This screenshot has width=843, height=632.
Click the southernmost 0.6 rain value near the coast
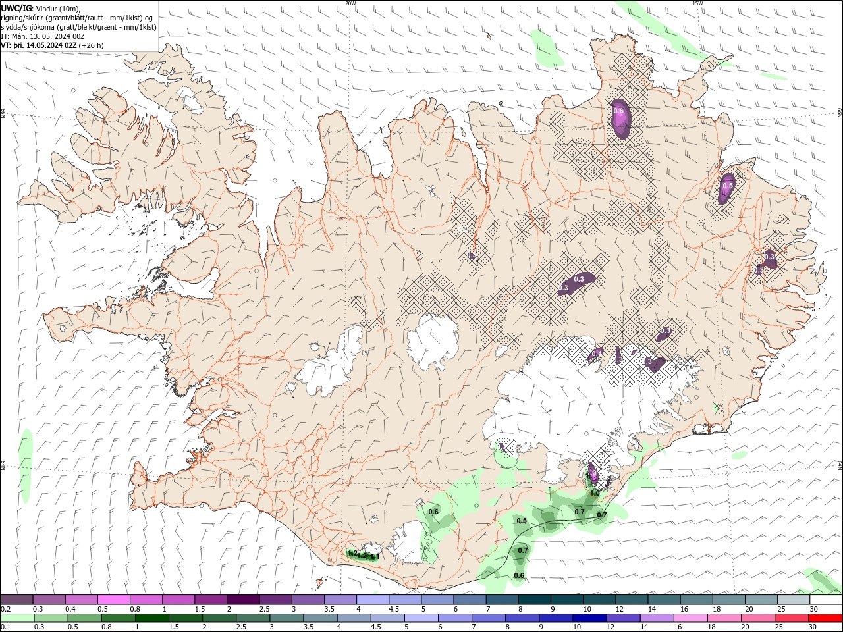coord(519,576)
